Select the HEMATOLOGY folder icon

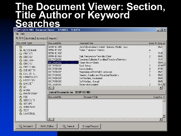click(x=21, y=77)
